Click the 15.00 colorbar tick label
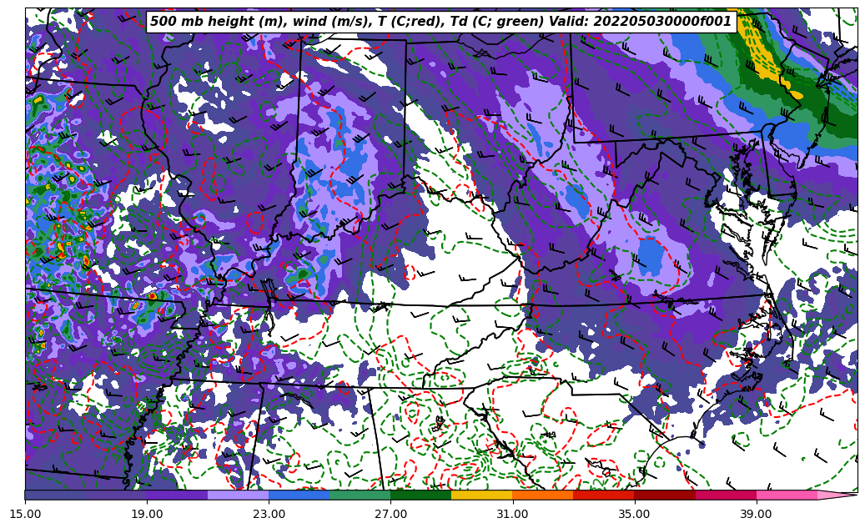This screenshot has width=865, height=528. [25, 515]
